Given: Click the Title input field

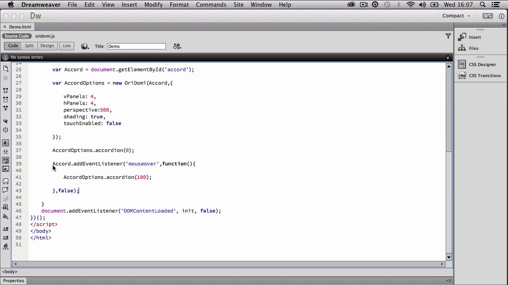Looking at the screenshot, I should coord(136,46).
